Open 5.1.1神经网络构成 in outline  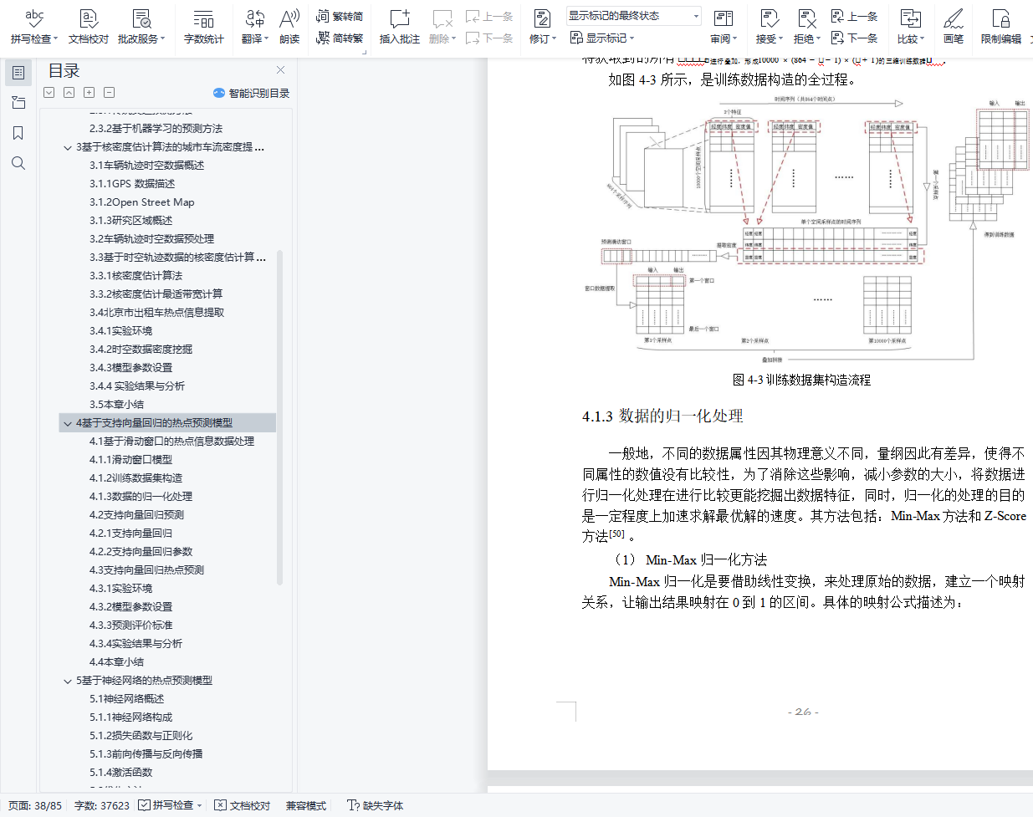tap(130, 717)
